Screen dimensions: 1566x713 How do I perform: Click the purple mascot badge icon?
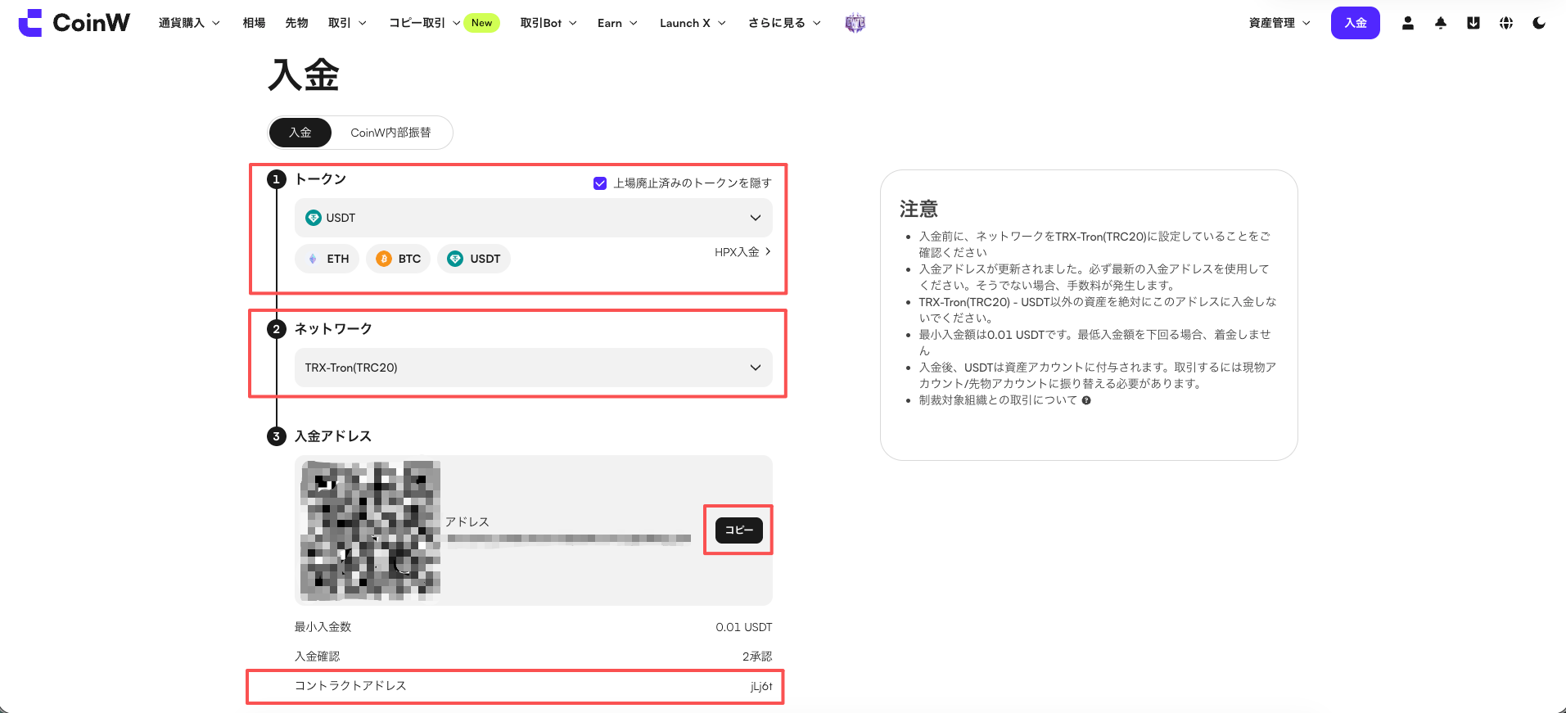(855, 23)
